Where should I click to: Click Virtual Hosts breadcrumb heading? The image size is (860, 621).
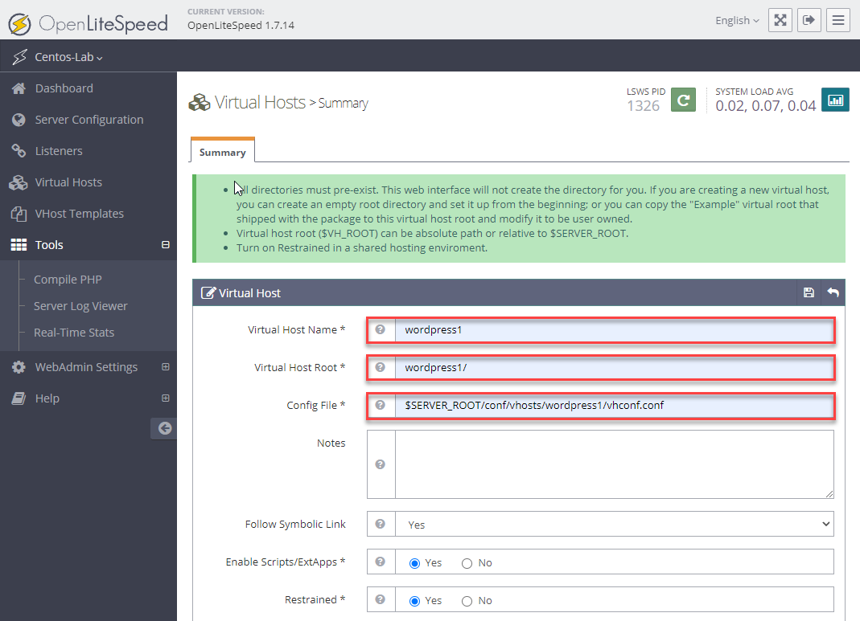(260, 102)
